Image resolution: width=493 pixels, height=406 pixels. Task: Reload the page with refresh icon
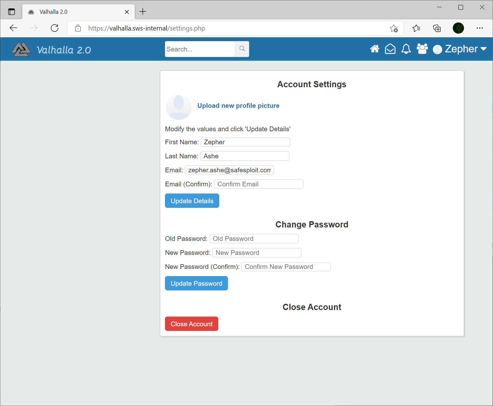click(55, 28)
